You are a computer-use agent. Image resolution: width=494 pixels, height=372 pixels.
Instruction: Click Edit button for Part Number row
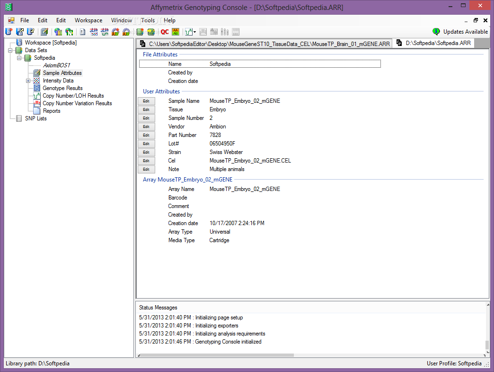146,135
